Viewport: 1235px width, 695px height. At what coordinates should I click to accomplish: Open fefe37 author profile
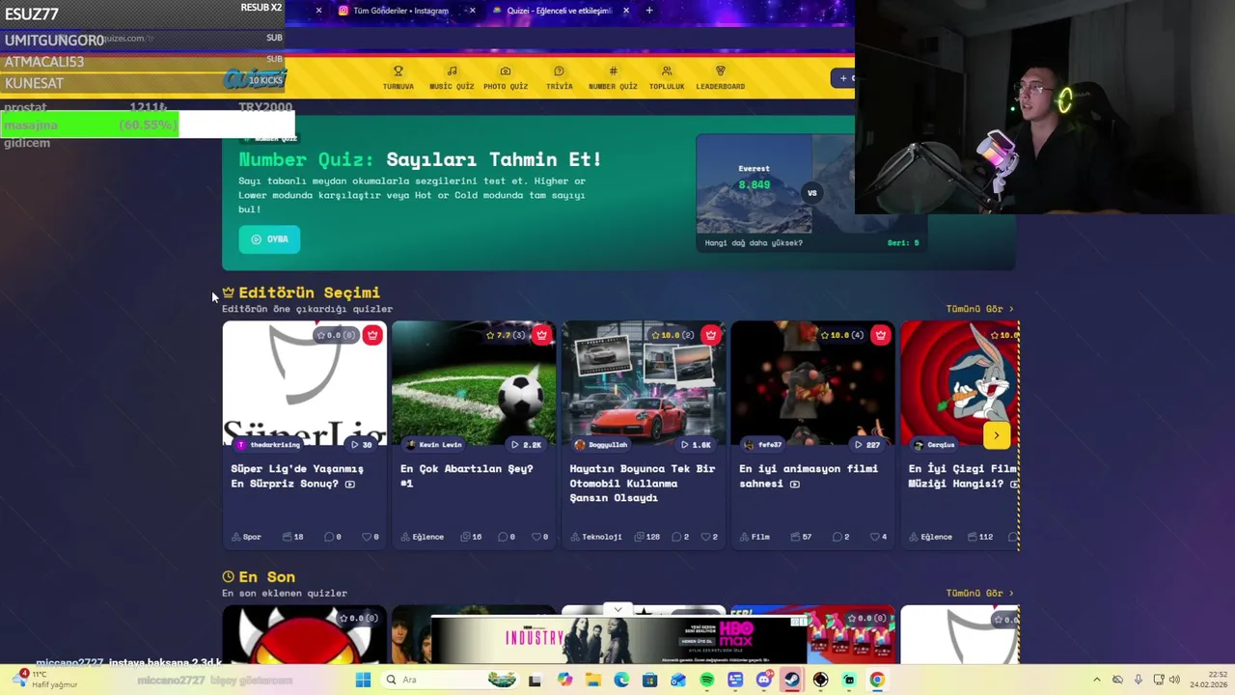click(762, 445)
